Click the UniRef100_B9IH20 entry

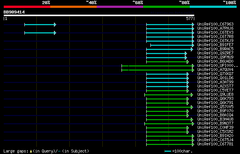coord(215,136)
